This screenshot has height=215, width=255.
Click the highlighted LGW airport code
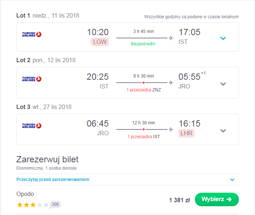[x=100, y=42]
